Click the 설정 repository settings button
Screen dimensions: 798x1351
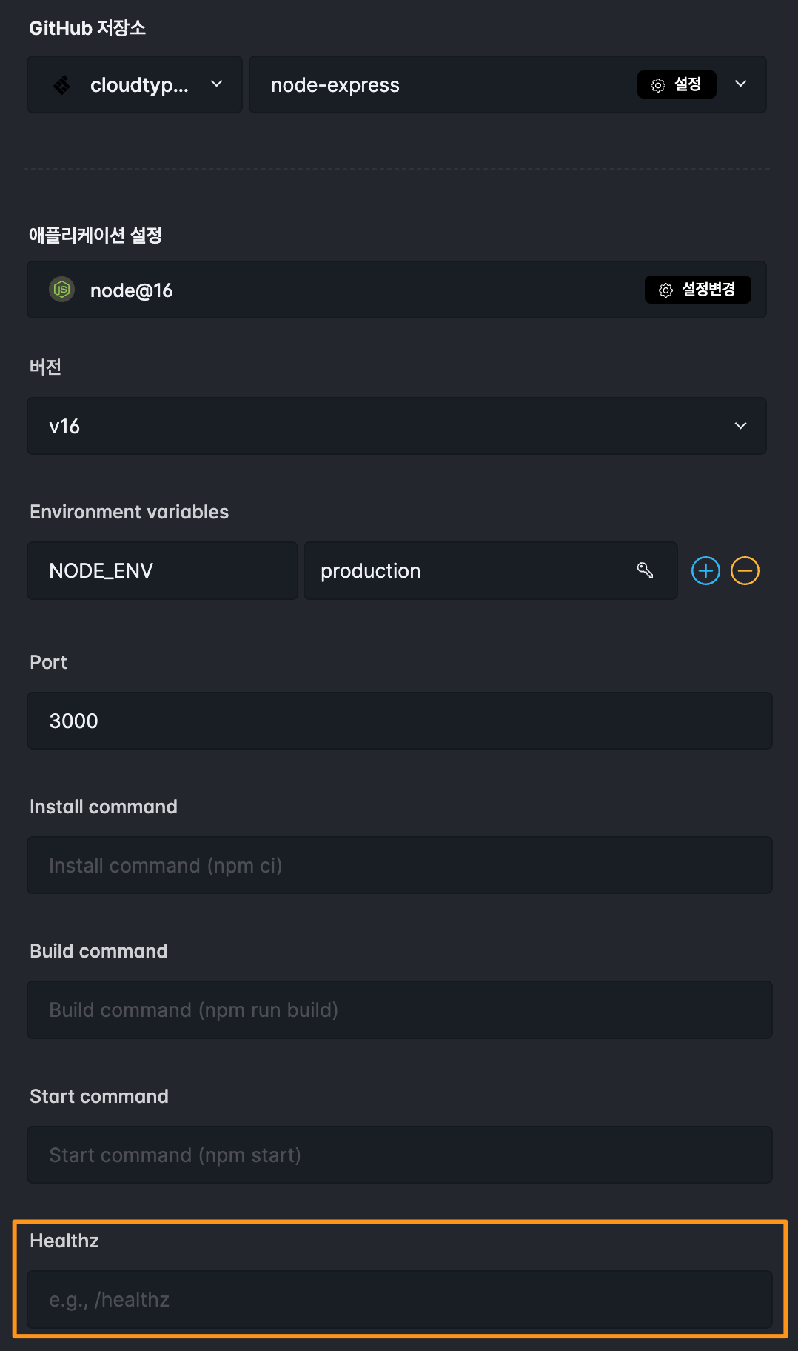tap(676, 84)
